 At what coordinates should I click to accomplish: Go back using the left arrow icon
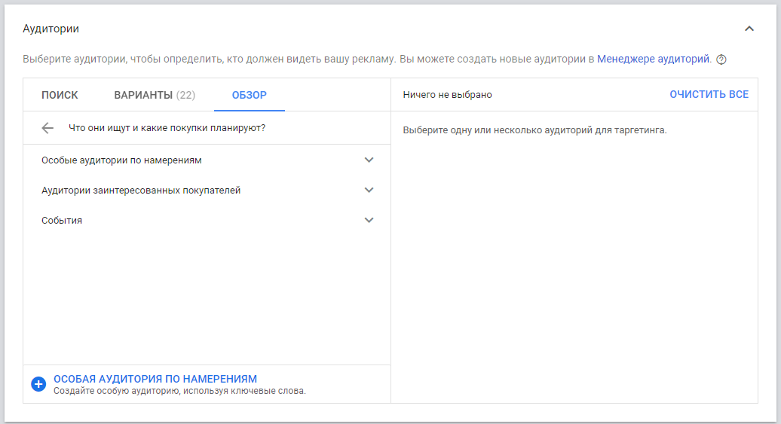pyautogui.click(x=47, y=128)
